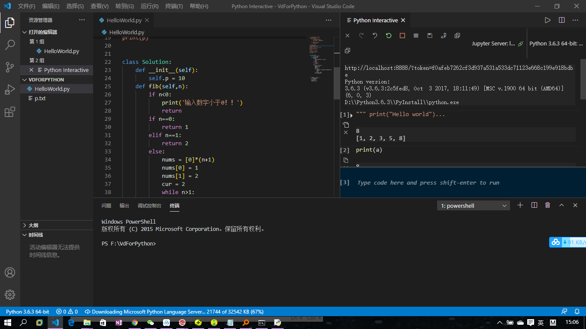Collapse the VDFORPYTHON folder tree

[x=24, y=79]
